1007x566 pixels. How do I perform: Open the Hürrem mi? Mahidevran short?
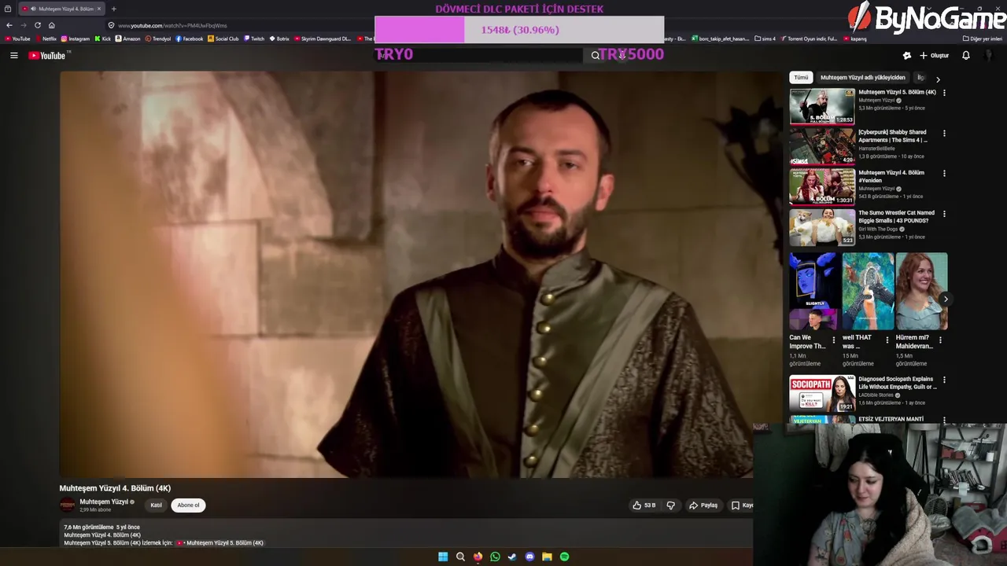[x=921, y=291]
